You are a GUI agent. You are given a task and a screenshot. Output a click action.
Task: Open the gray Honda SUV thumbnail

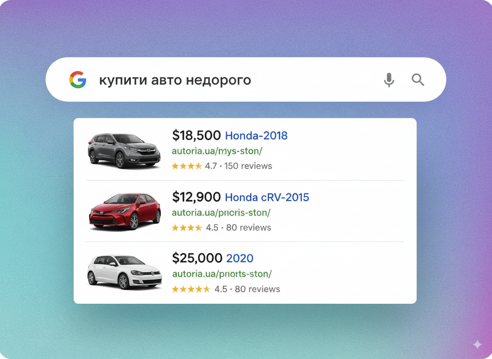tap(124, 151)
